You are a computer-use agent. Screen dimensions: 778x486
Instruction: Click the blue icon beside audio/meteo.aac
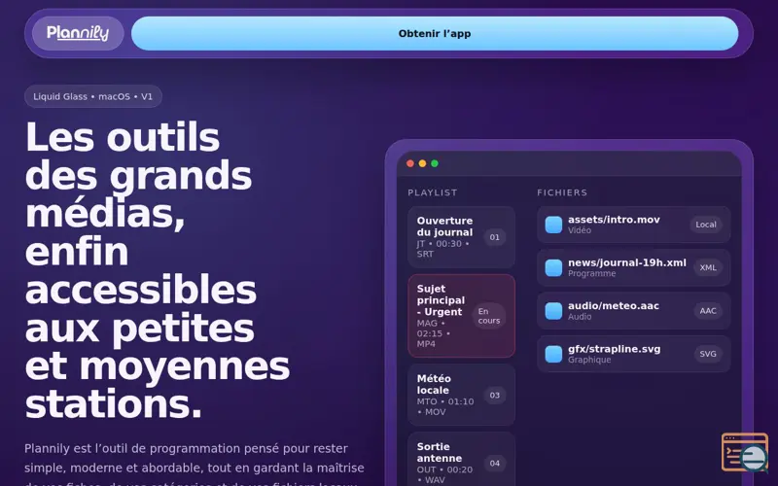point(553,311)
